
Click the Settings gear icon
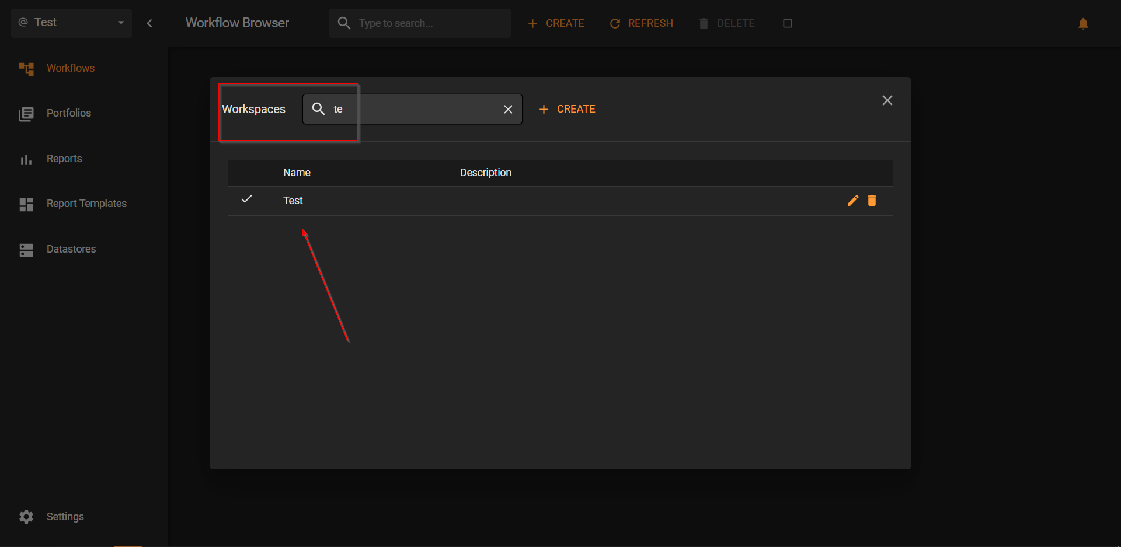point(26,517)
